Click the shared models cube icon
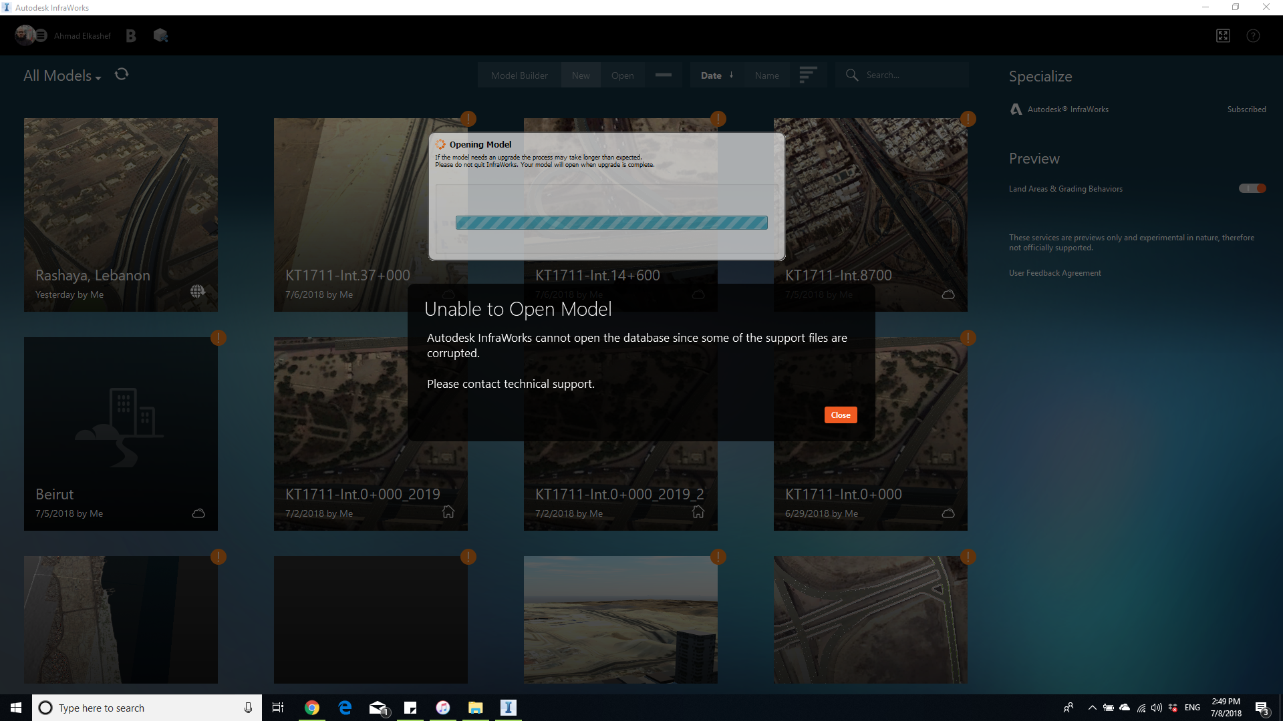The image size is (1283, 721). [160, 35]
